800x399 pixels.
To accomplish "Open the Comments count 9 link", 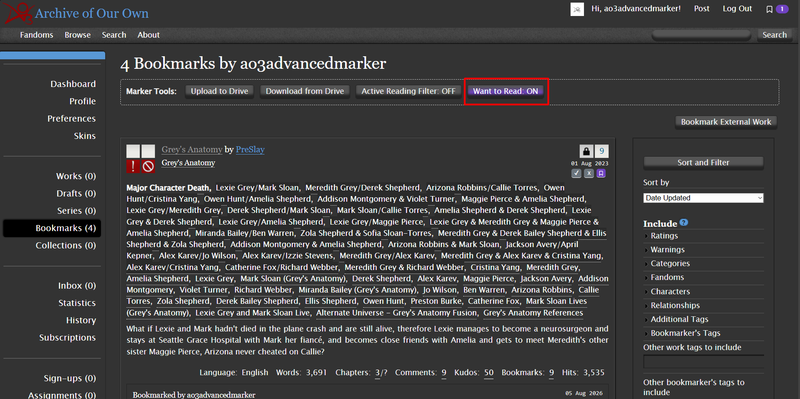I will click(x=444, y=373).
